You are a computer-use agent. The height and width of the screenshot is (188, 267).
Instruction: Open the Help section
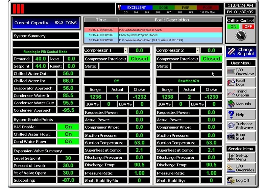coord(241,115)
